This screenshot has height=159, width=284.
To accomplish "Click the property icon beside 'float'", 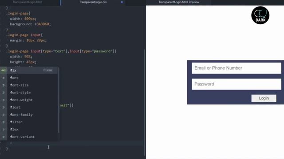I will coord(4,107).
